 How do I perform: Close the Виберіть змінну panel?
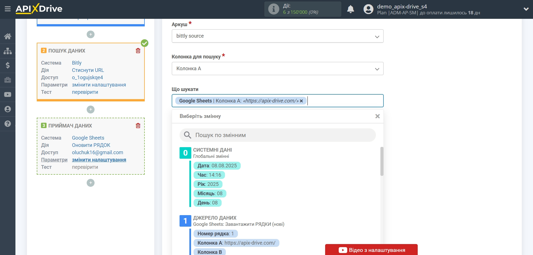377,116
